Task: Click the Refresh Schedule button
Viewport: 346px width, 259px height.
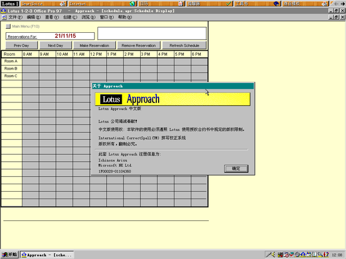Action: coord(185,45)
